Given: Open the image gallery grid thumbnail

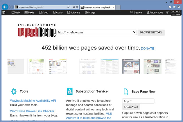Looking at the screenshot, I should tap(152, 66).
